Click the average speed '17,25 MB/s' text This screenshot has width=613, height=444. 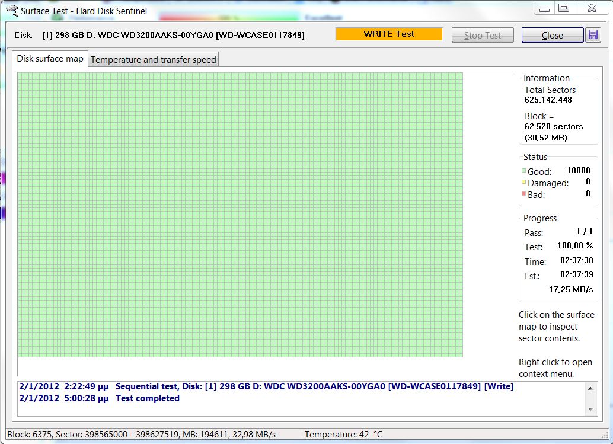(571, 289)
